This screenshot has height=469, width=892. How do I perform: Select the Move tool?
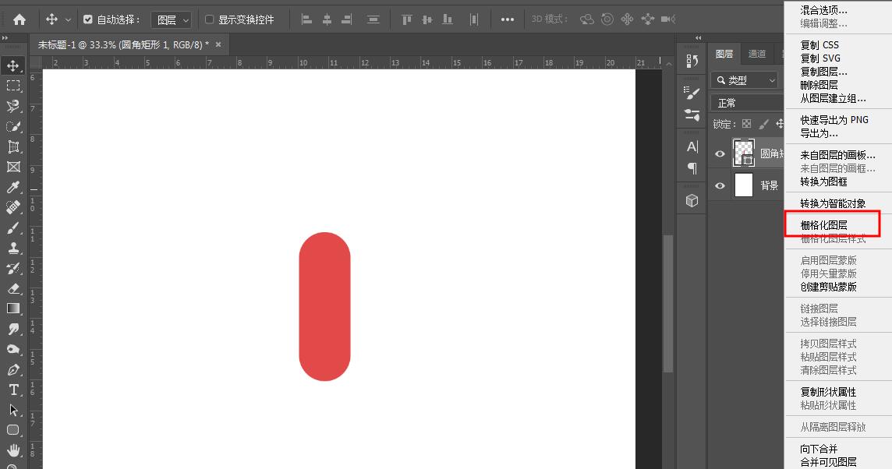12,65
